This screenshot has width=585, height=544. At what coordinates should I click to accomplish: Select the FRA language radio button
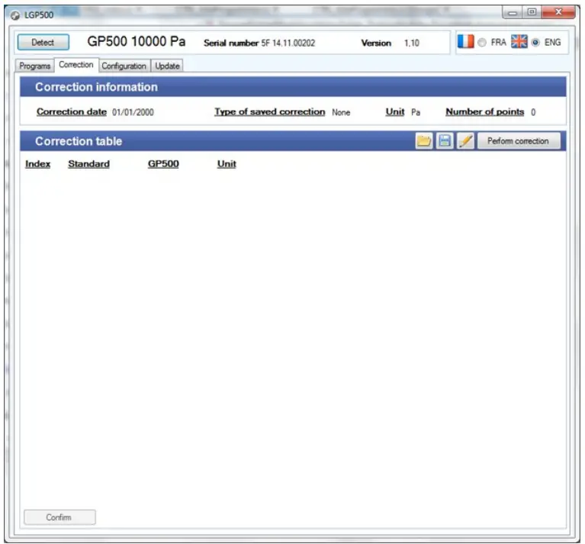(482, 43)
